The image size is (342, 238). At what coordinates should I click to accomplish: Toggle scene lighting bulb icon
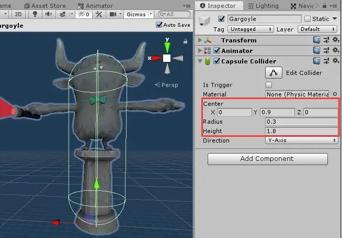pos(35,15)
